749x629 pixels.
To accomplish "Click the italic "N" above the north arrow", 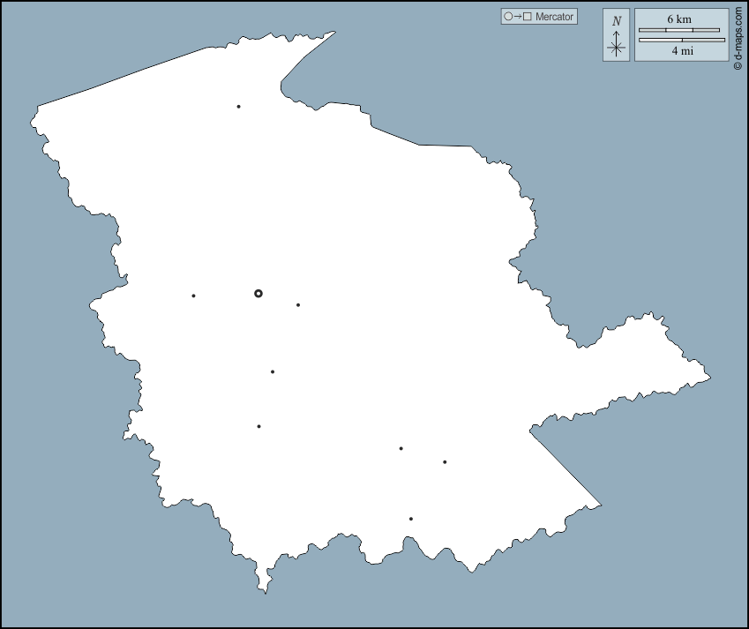I will point(616,20).
